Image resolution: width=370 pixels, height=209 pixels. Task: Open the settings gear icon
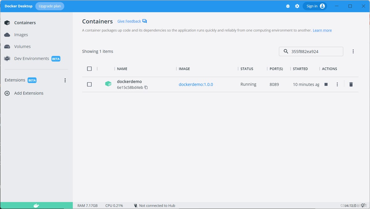click(x=297, y=6)
